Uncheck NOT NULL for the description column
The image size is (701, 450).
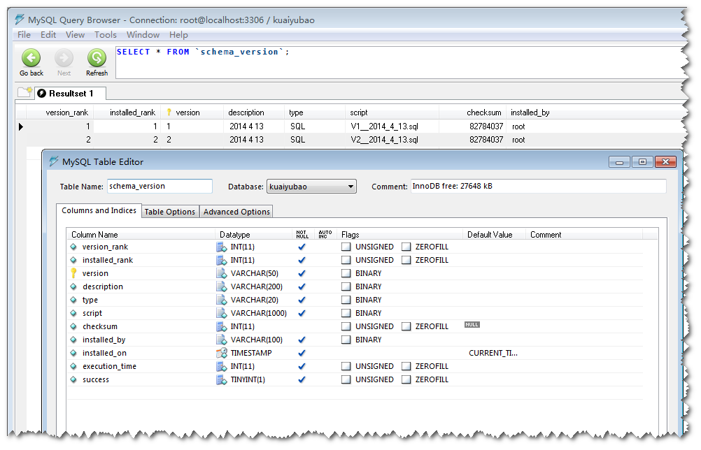tap(302, 286)
